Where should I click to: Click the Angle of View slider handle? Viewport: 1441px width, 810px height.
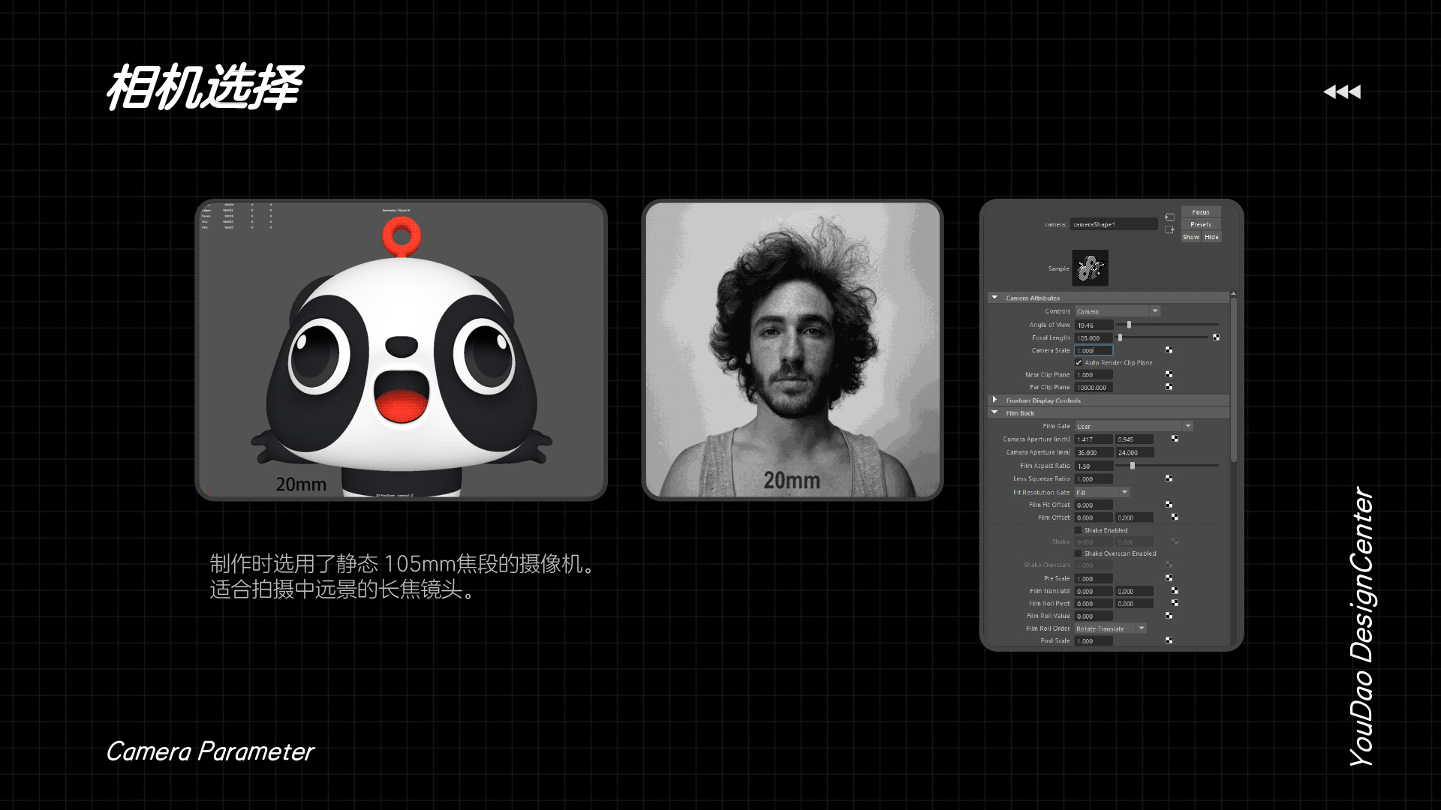point(1129,325)
